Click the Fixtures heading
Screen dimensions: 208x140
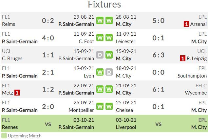tap(104, 4)
